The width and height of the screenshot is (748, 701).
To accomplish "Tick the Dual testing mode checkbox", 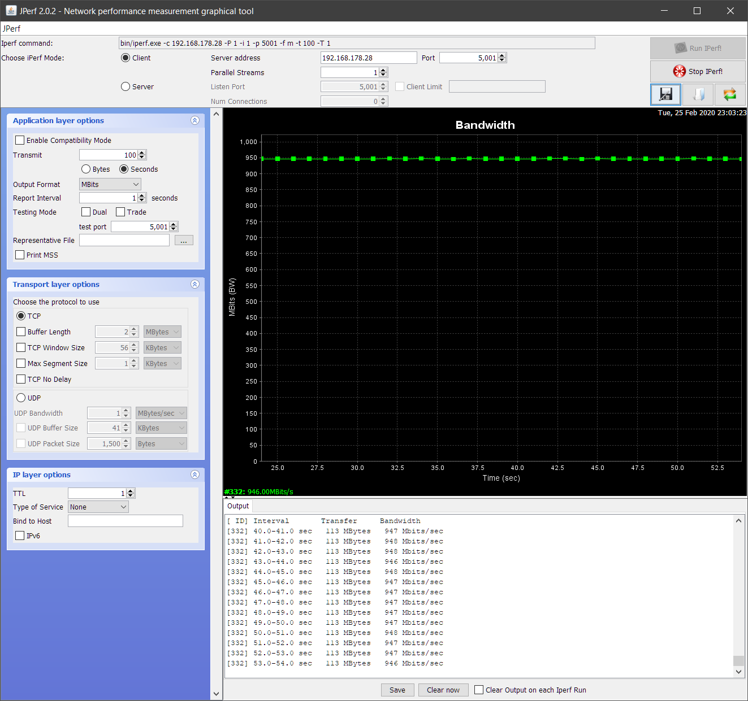I will click(86, 212).
